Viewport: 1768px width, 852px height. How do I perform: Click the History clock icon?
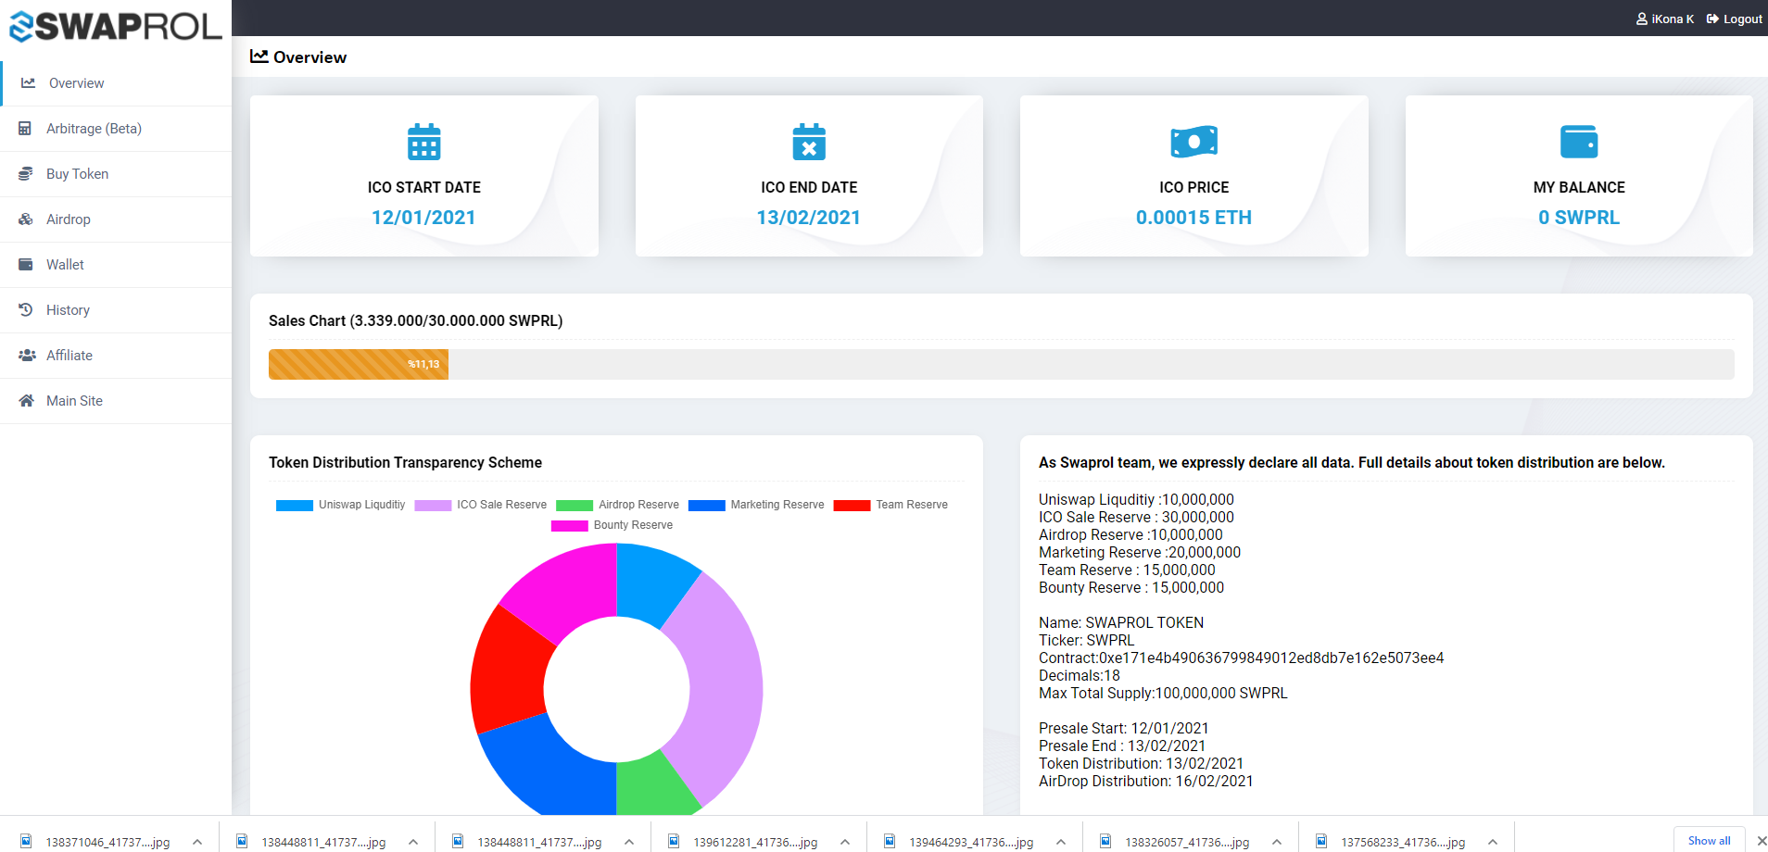pos(26,310)
